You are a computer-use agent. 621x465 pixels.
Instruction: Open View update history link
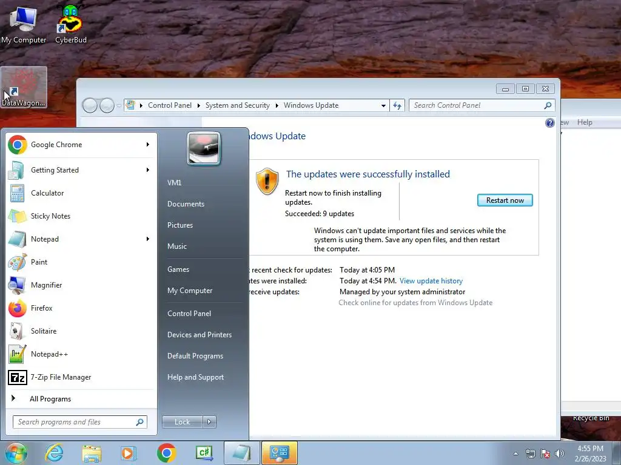click(431, 281)
